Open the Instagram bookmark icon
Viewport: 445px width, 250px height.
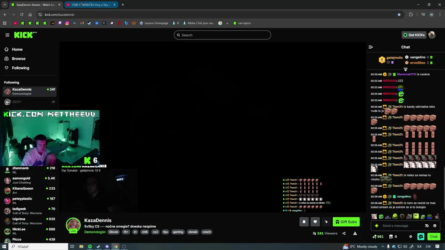(x=67, y=23)
